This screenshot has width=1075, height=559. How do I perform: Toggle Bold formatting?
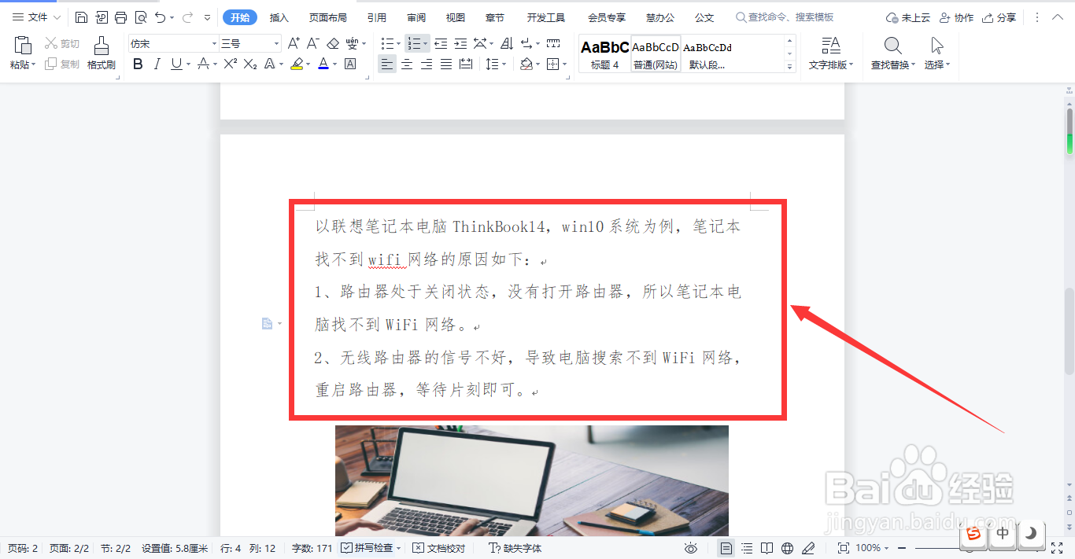pos(139,64)
